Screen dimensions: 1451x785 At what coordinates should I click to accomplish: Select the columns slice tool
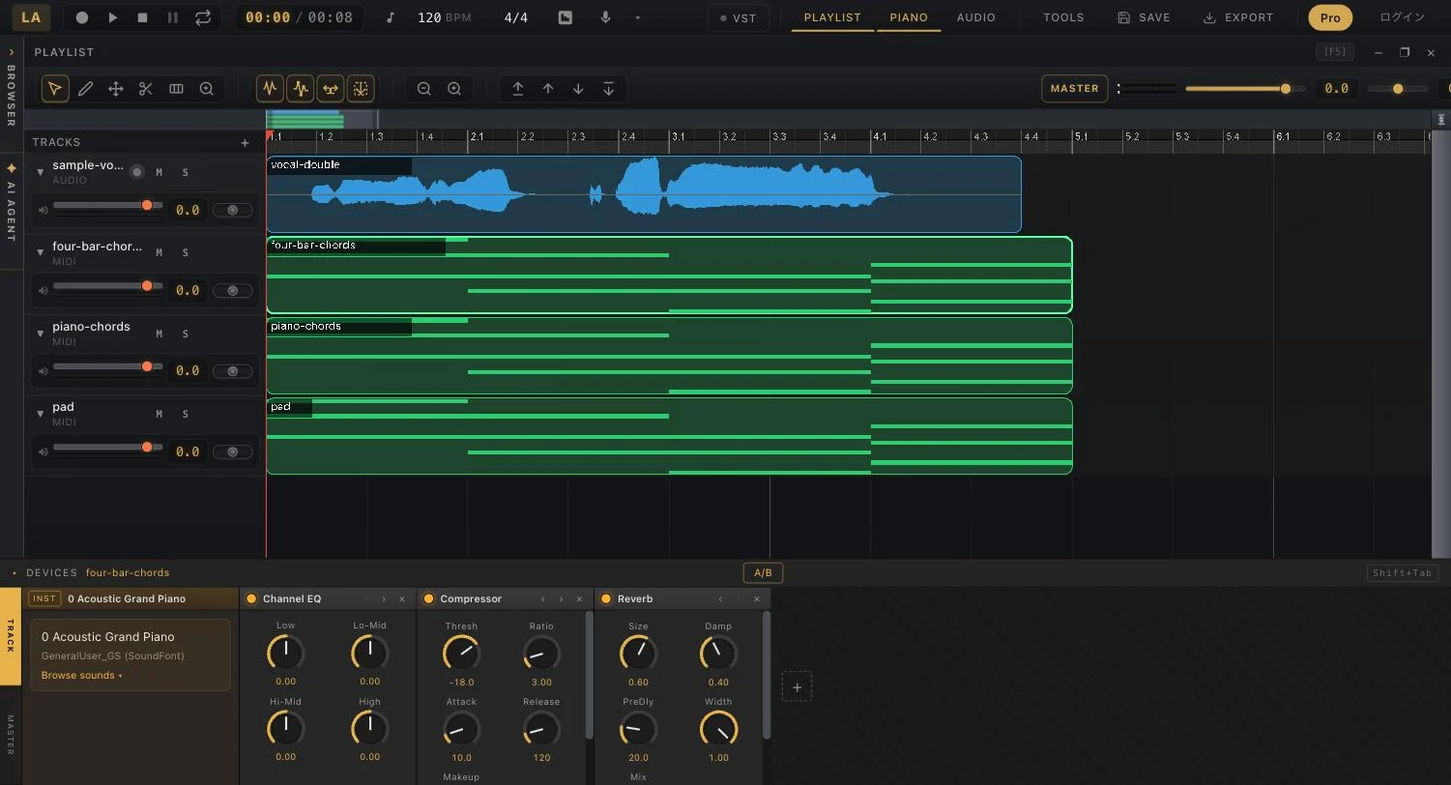pos(176,89)
